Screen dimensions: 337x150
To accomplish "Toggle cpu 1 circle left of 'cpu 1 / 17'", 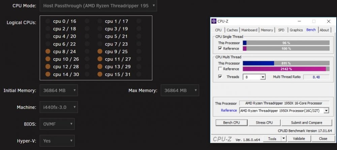I will coord(100,21).
